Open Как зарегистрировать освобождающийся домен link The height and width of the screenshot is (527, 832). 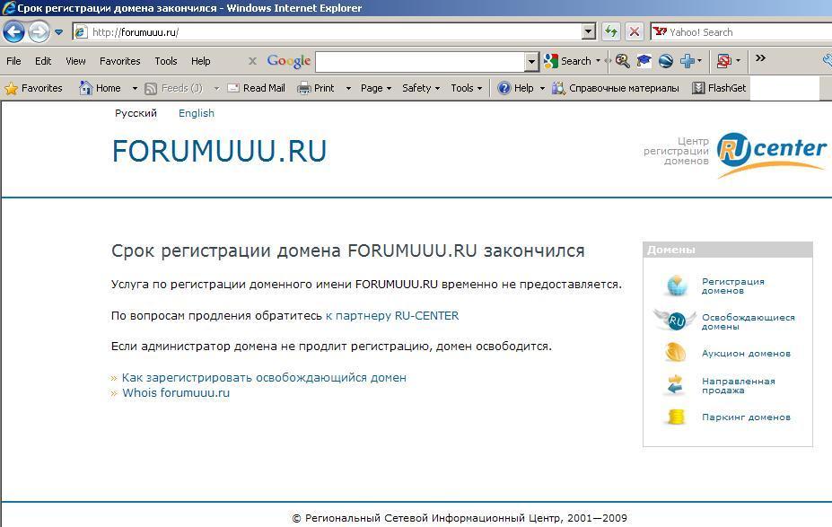tap(264, 378)
